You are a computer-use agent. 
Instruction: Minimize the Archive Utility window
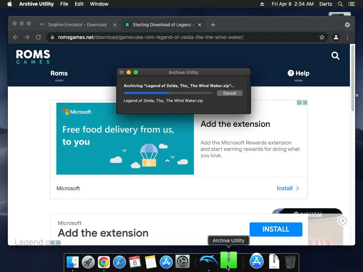pyautogui.click(x=129, y=72)
